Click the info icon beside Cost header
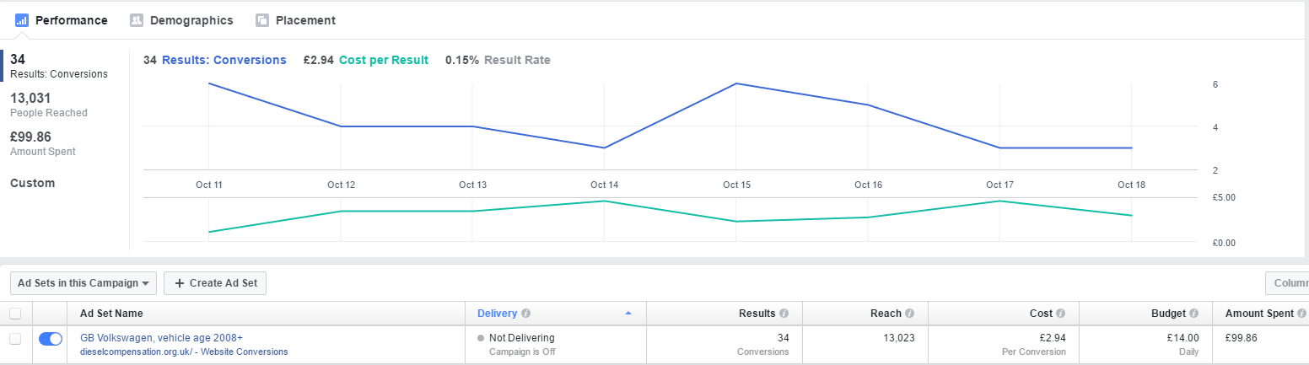1309x365 pixels. pyautogui.click(x=1060, y=314)
